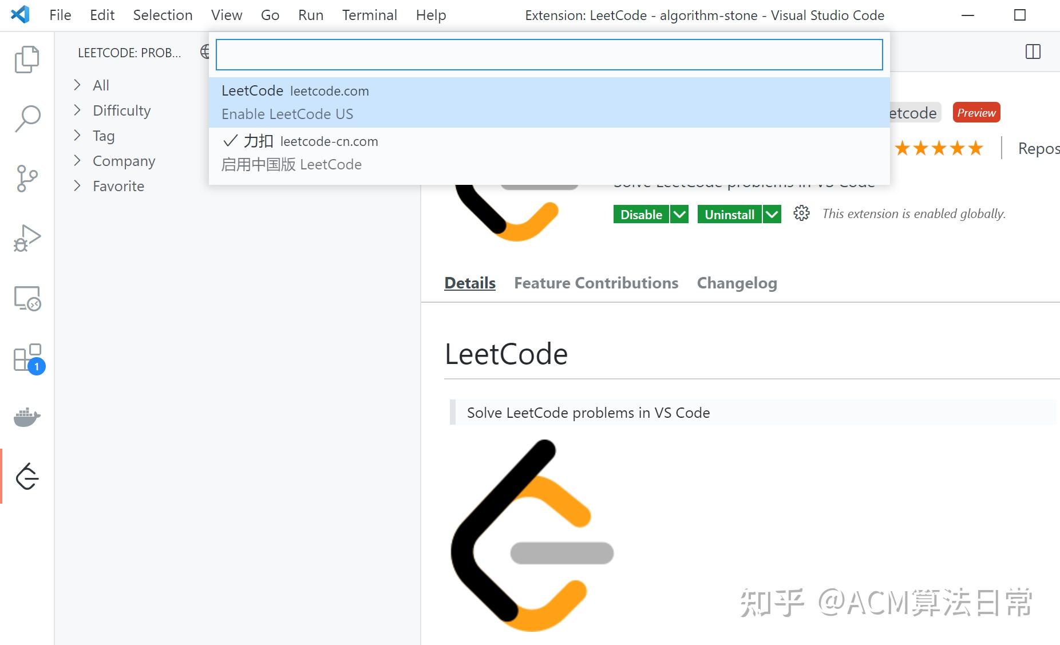Open the LeetCode sidebar panel
The width and height of the screenshot is (1060, 645).
click(x=27, y=477)
